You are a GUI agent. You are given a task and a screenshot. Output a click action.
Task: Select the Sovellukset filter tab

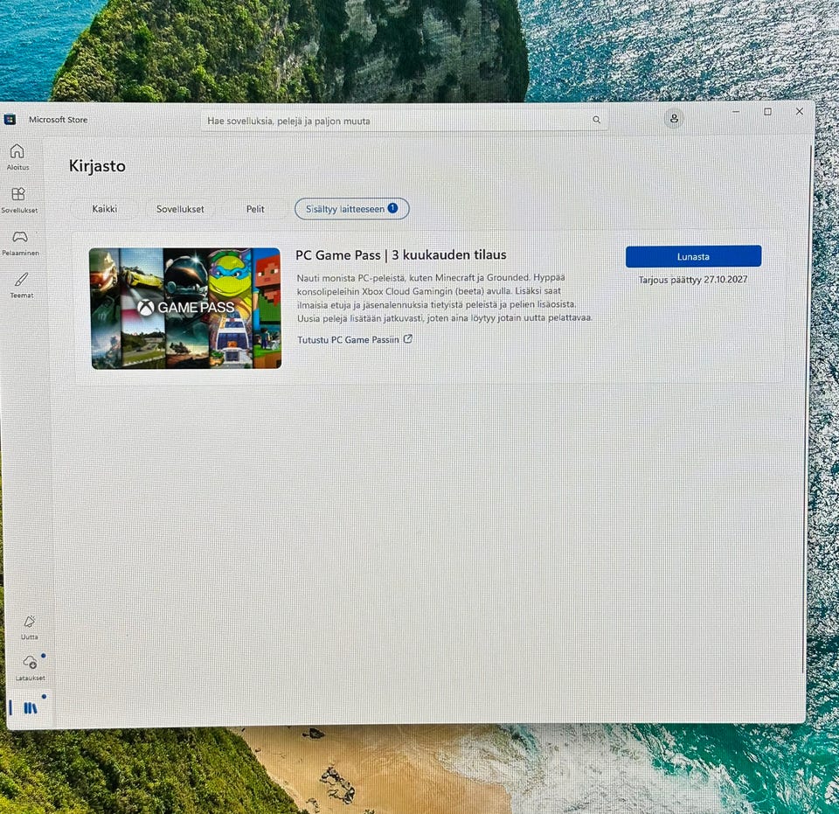pos(180,209)
